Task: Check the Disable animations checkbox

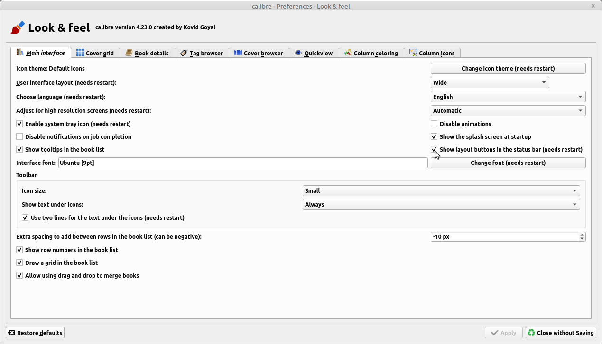Action: pyautogui.click(x=434, y=124)
